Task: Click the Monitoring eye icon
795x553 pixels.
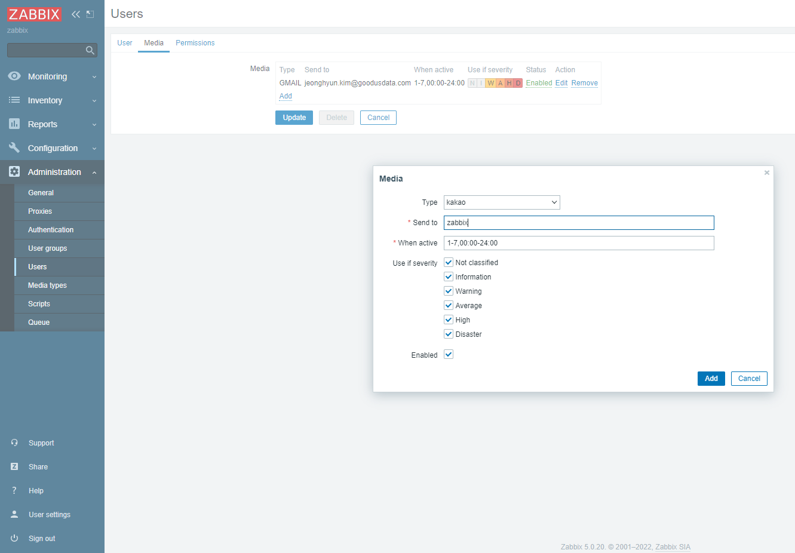Action: (x=14, y=76)
